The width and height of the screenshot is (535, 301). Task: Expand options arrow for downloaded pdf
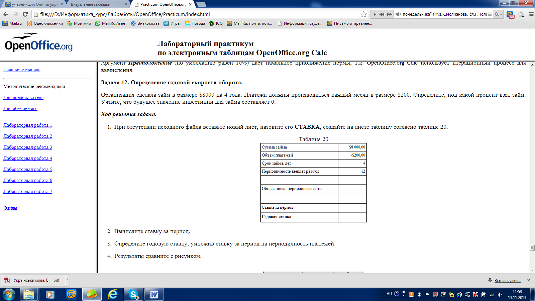click(67, 280)
